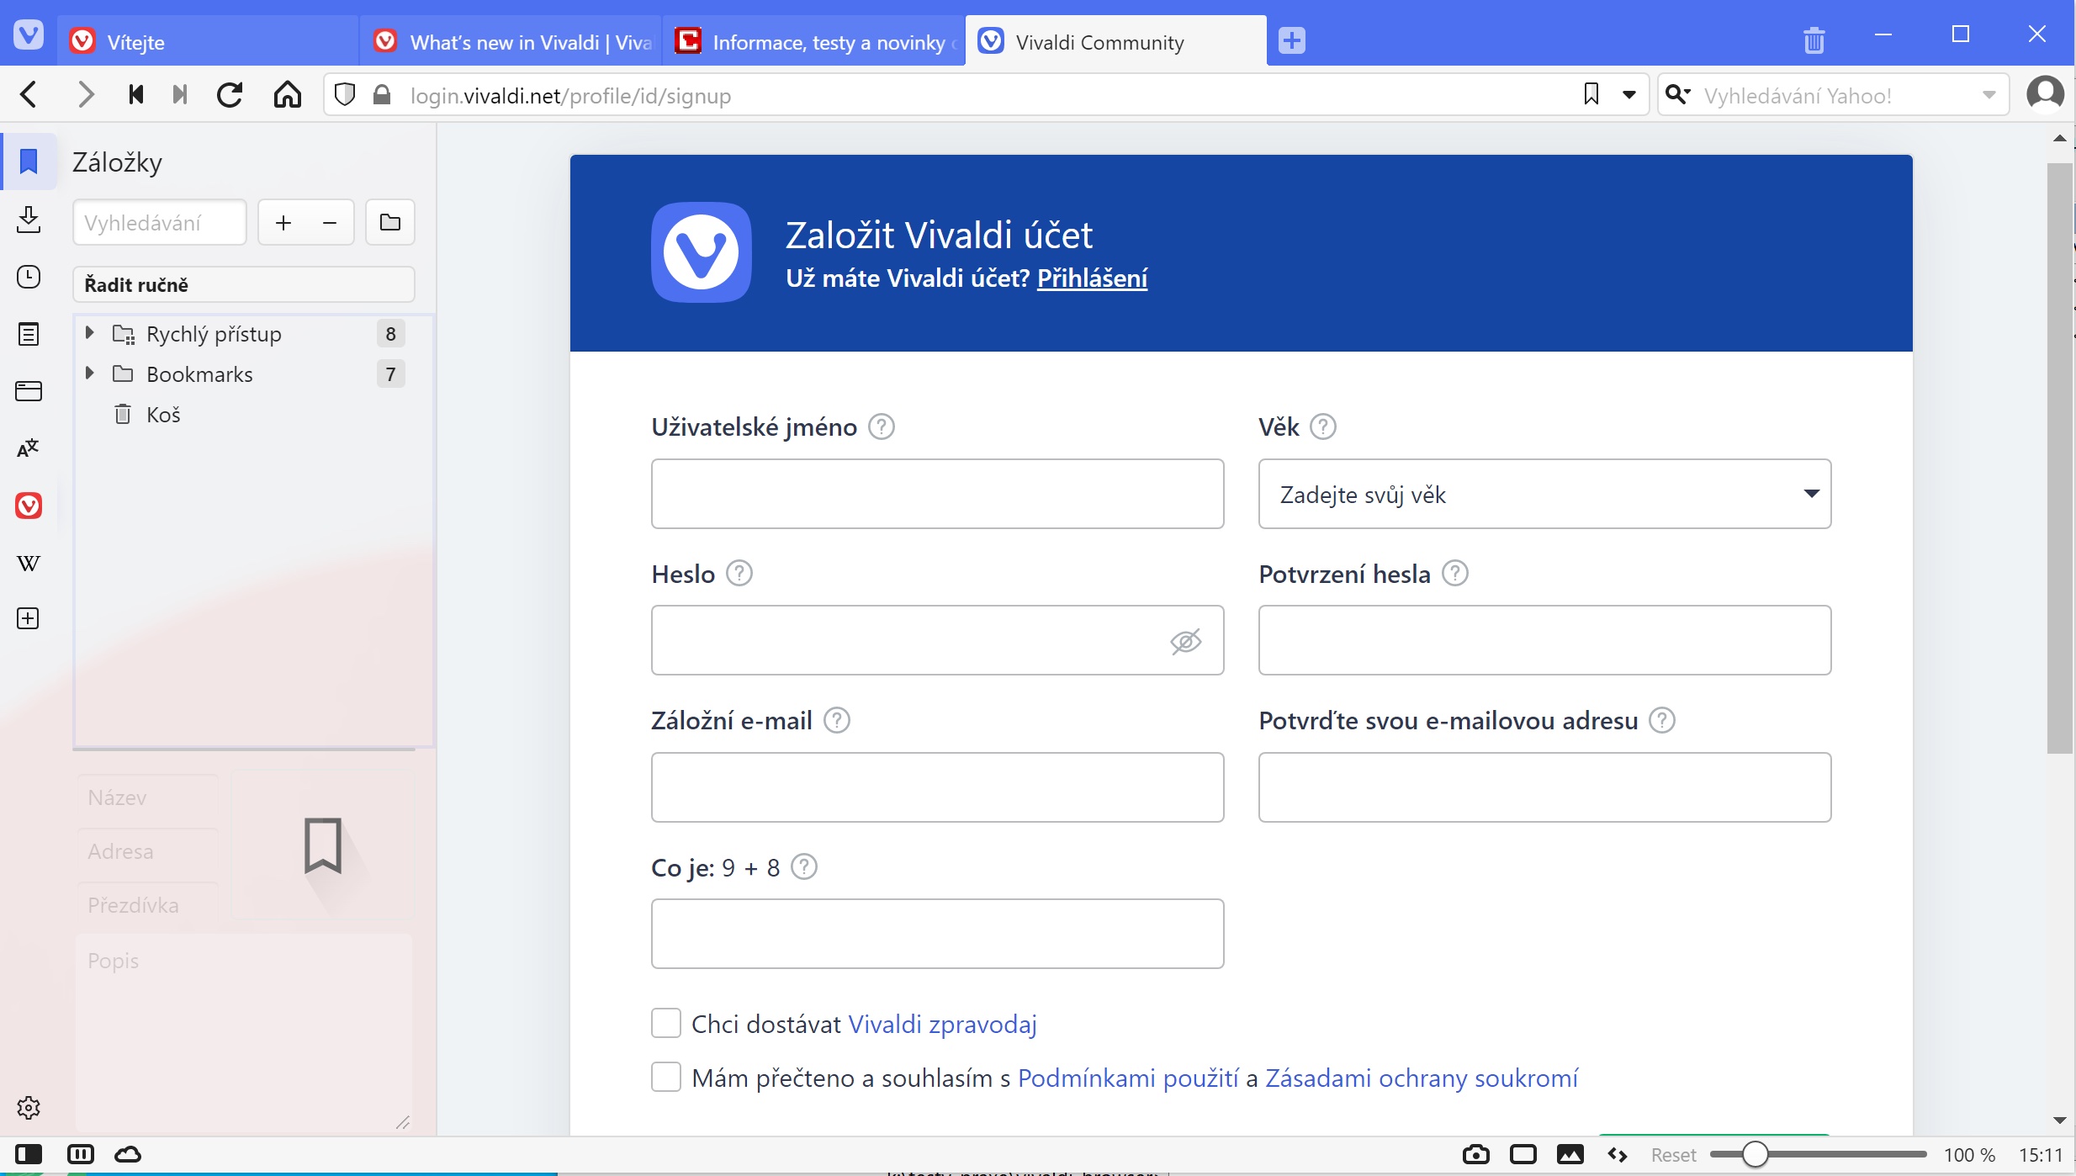Toggle side panel visibility in status bar
Screen dimensions: 2076x1176
coord(29,1154)
